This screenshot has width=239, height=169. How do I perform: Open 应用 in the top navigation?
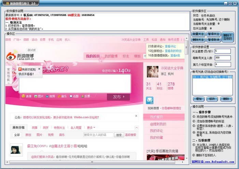(x=59, y=40)
